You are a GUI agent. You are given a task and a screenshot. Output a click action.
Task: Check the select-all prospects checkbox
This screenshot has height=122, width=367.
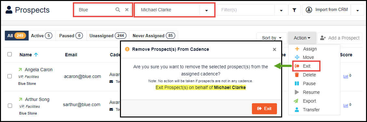click(x=10, y=54)
